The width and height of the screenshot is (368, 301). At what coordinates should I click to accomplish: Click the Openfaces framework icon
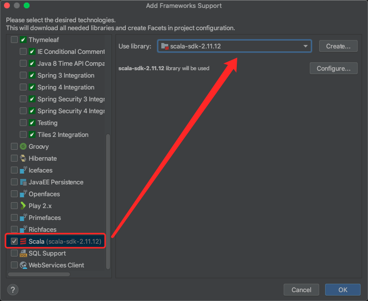point(23,194)
